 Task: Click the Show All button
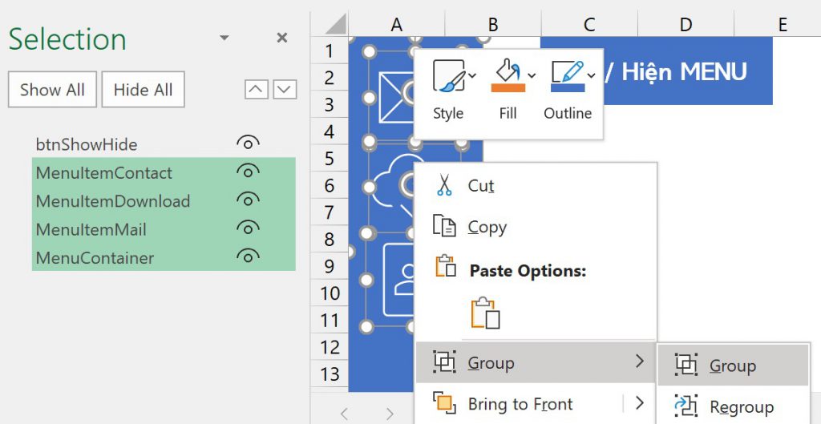[x=52, y=90]
